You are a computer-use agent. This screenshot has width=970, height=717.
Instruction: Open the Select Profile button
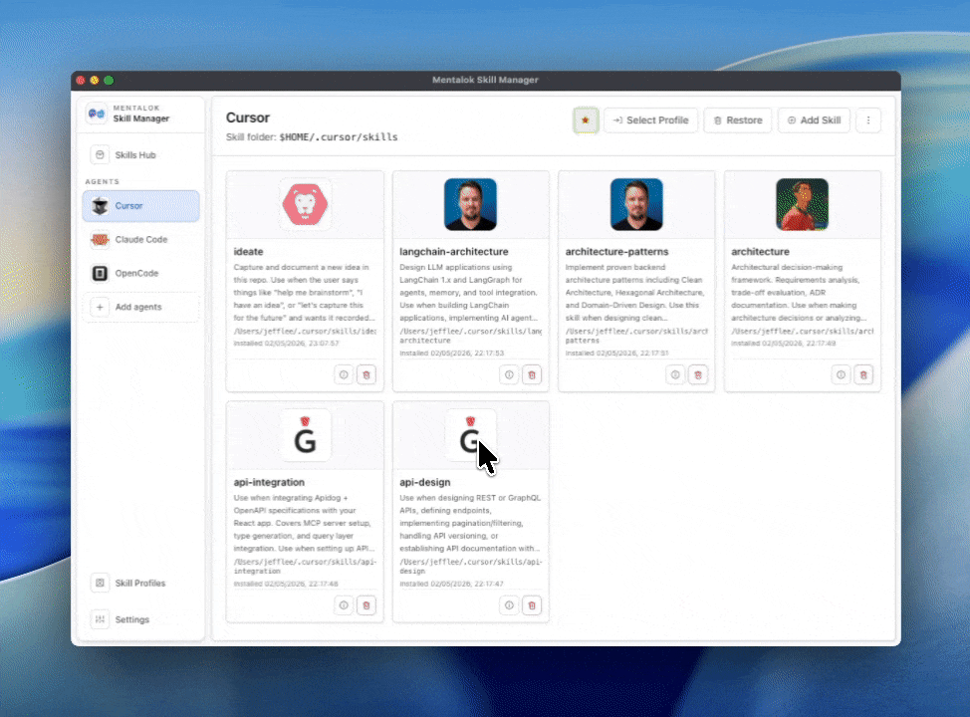(650, 120)
